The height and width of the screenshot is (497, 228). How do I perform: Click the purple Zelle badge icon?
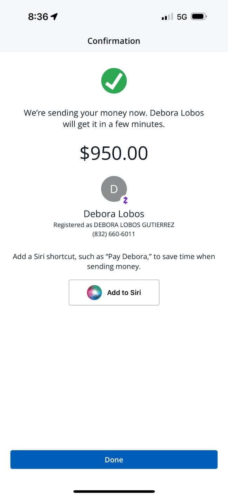[125, 200]
